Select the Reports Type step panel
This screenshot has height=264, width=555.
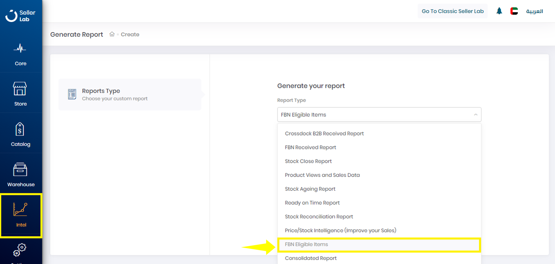130,94
